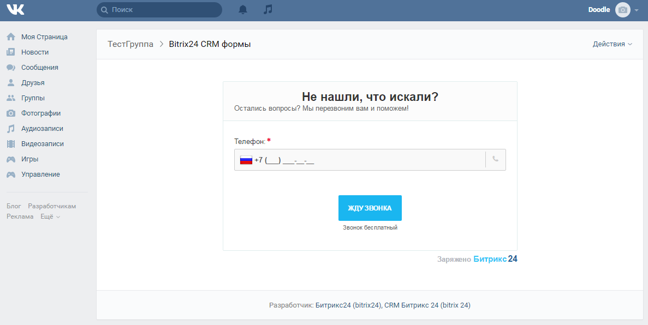Click the gamepad icon beside Игры
The width and height of the screenshot is (648, 325).
pos(11,159)
